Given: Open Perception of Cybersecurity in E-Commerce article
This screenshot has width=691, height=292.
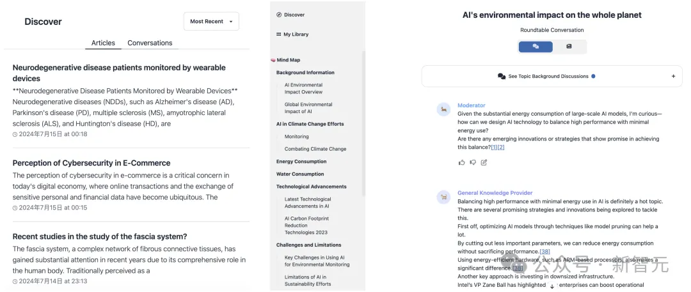Looking at the screenshot, I should [x=91, y=163].
